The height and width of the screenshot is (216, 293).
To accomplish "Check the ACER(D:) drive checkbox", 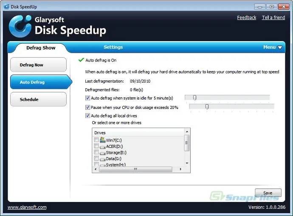I will tap(96, 146).
